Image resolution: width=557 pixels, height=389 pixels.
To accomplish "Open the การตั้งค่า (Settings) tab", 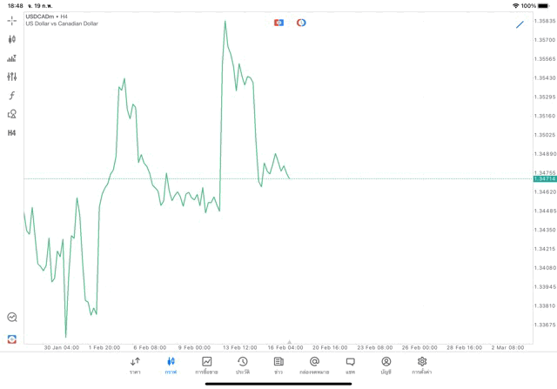I will point(422,366).
